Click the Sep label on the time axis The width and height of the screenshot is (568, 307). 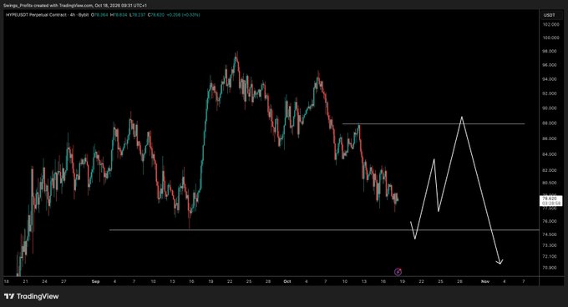95,281
